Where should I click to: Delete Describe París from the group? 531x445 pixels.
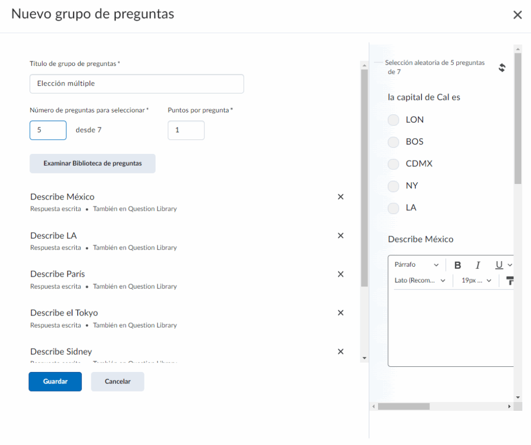pyautogui.click(x=341, y=274)
